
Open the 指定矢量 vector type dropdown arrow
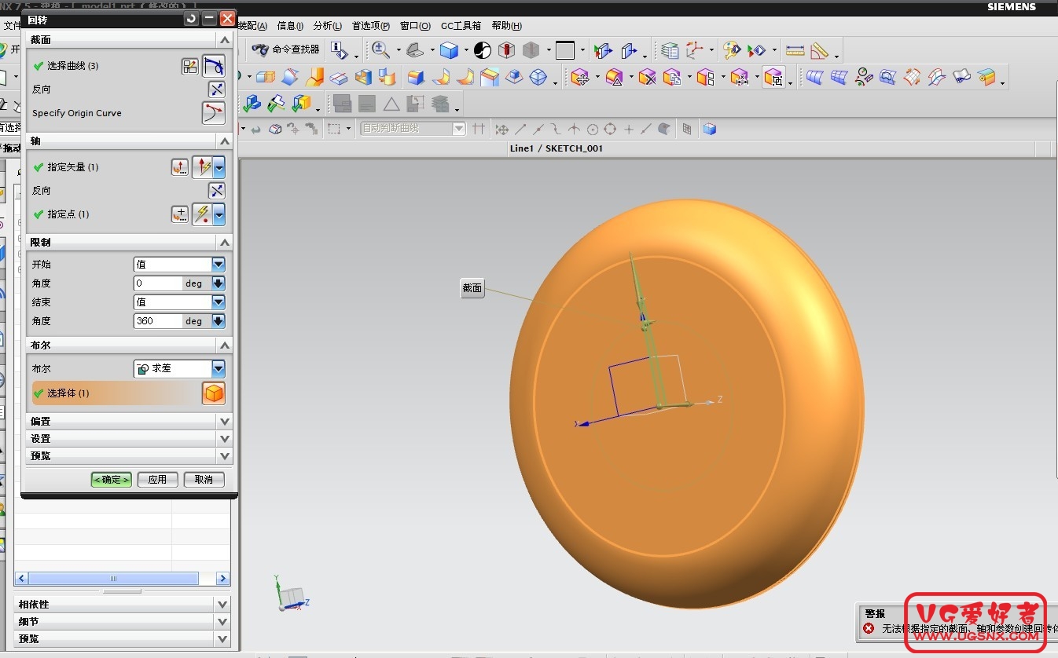click(x=219, y=167)
